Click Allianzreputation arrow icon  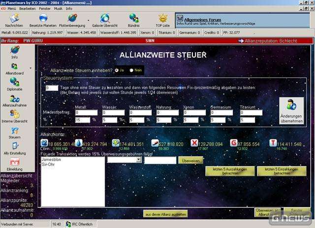[241, 41]
